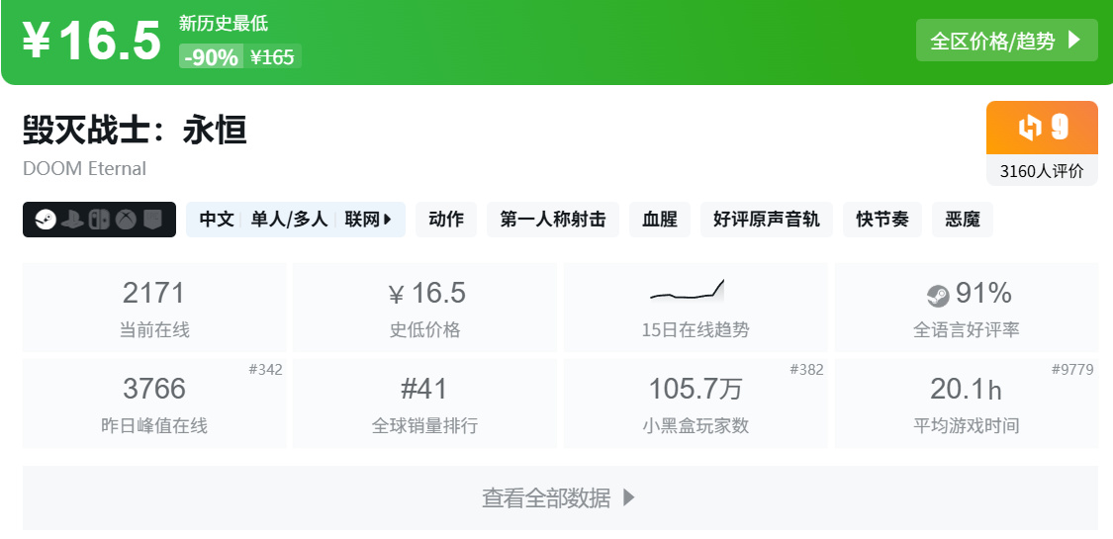The height and width of the screenshot is (539, 1113).
Task: Expand the 中文 单人/多人 联网 info arrow
Action: (x=387, y=220)
